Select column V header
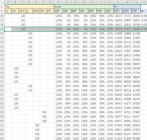The width and height of the screenshot is (147, 140). [x=118, y=2]
